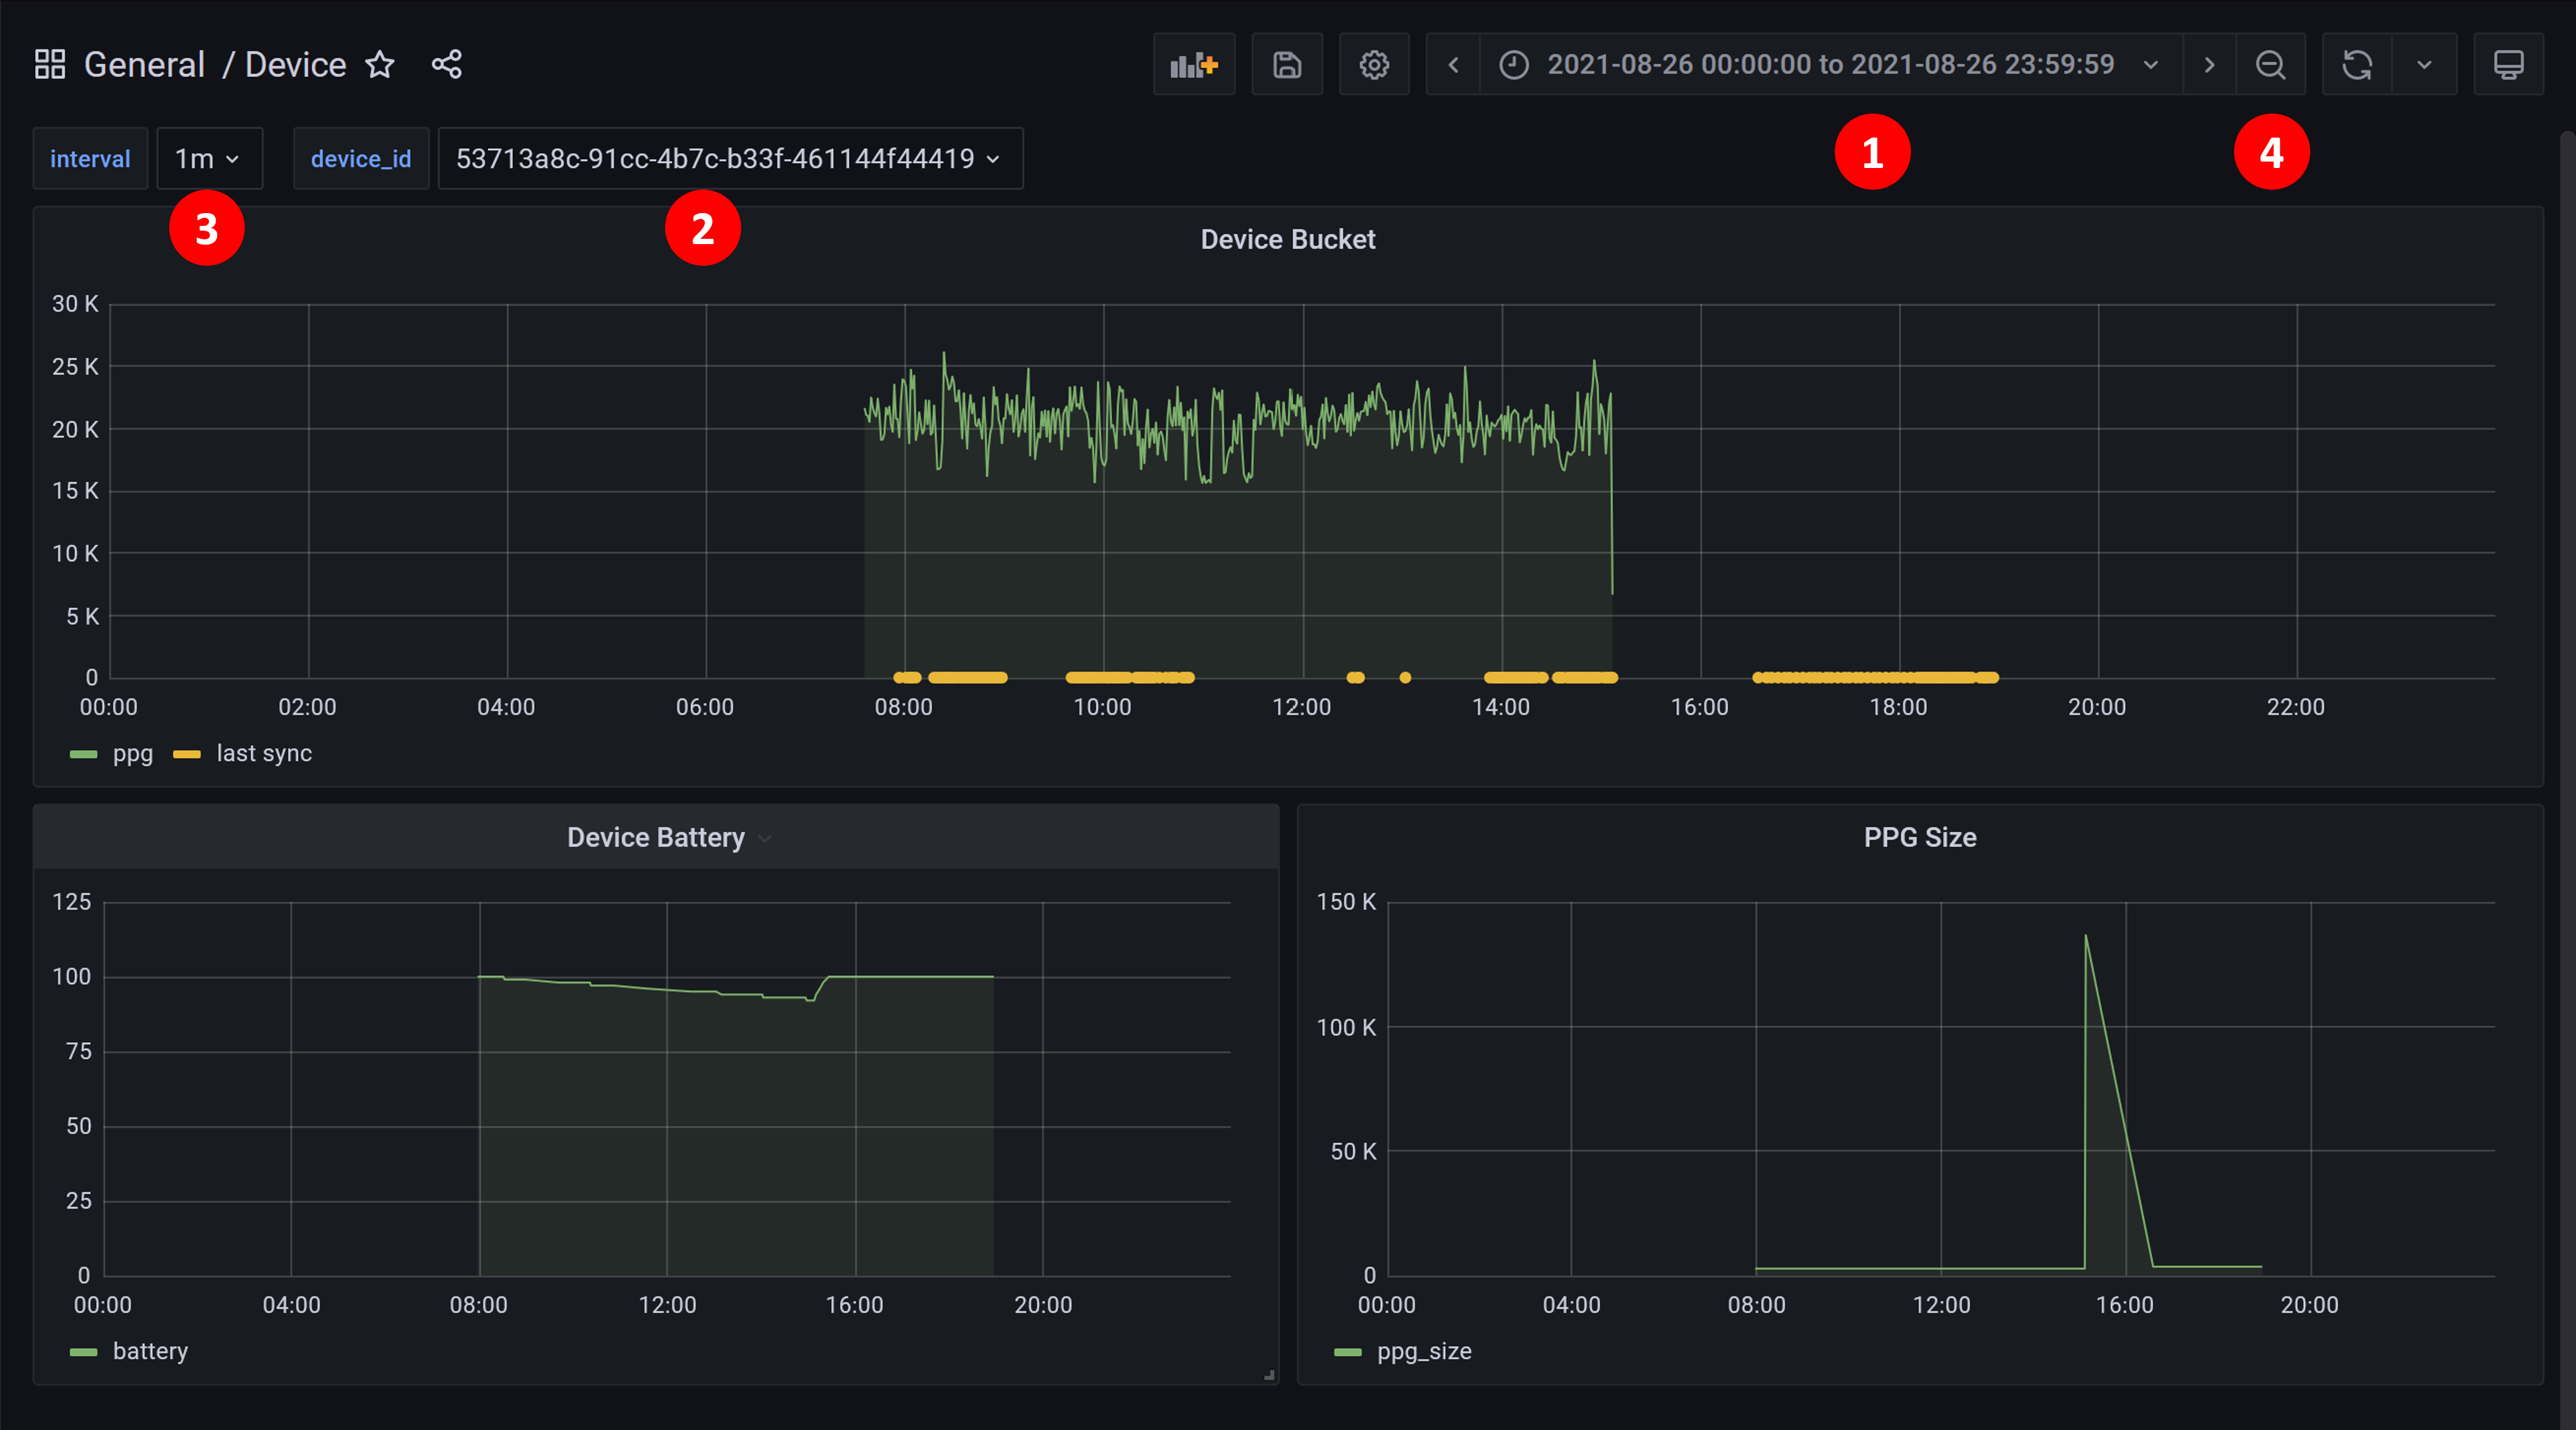
Task: Toggle the ppg_size series in PPG Size legend
Action: (x=1424, y=1351)
